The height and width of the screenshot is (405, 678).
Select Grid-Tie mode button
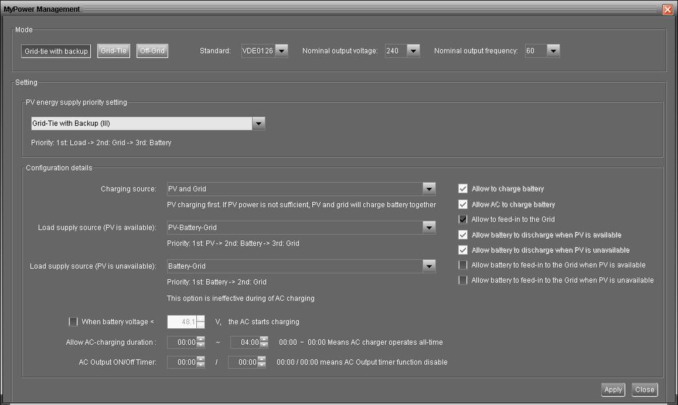[114, 50]
